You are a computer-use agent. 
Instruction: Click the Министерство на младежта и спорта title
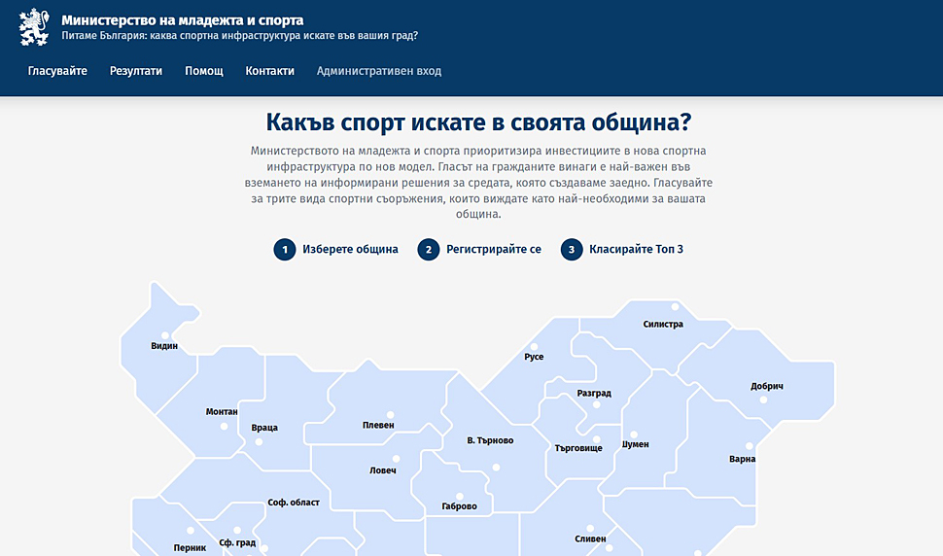[182, 19]
